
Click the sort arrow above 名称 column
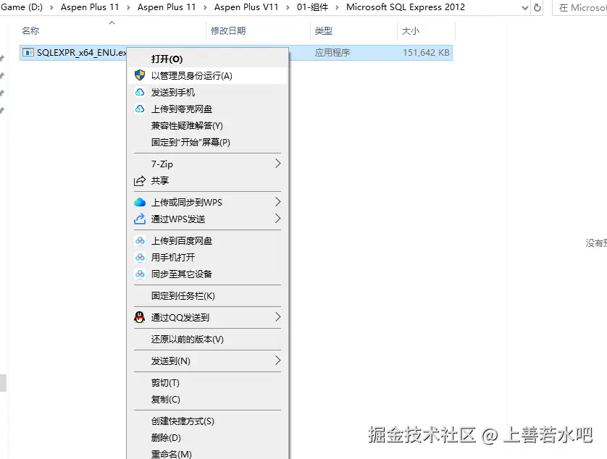[112, 23]
